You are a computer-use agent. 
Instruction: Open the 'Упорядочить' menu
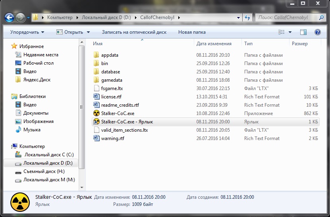[27, 32]
